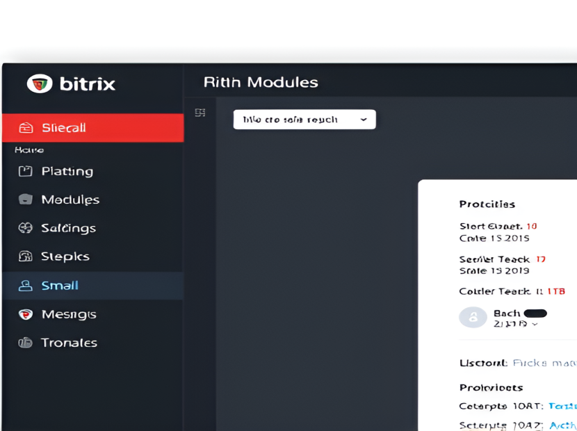Click the Platting sidebar icon
577x431 pixels.
pyautogui.click(x=26, y=171)
